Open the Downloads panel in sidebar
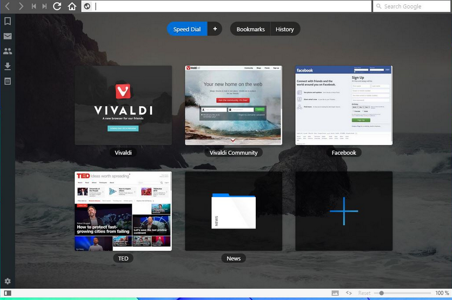Screen dimensions: 452x300 coord(8,66)
